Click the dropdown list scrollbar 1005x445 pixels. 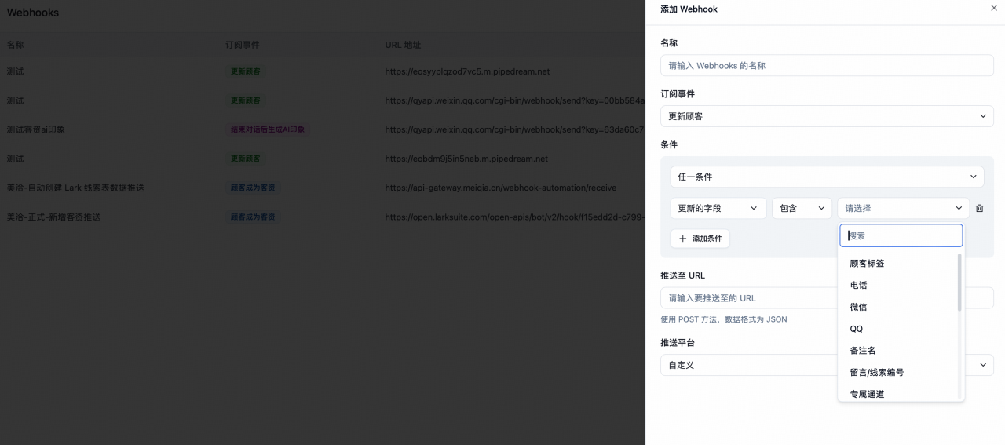pos(959,283)
